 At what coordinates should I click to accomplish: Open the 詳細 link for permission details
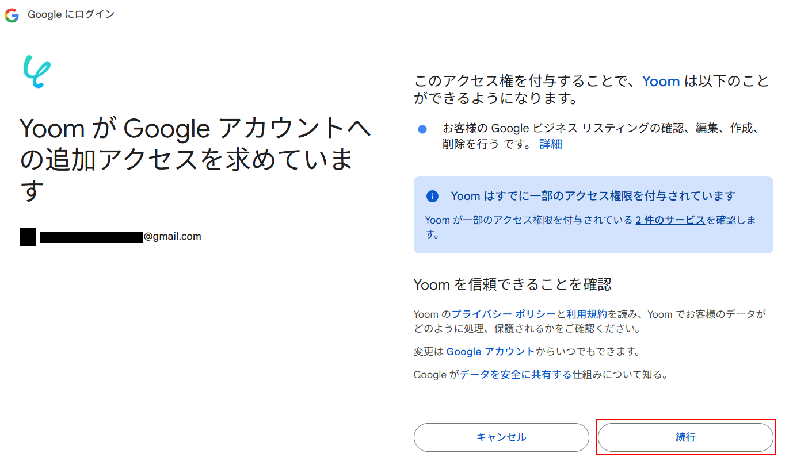(x=550, y=144)
